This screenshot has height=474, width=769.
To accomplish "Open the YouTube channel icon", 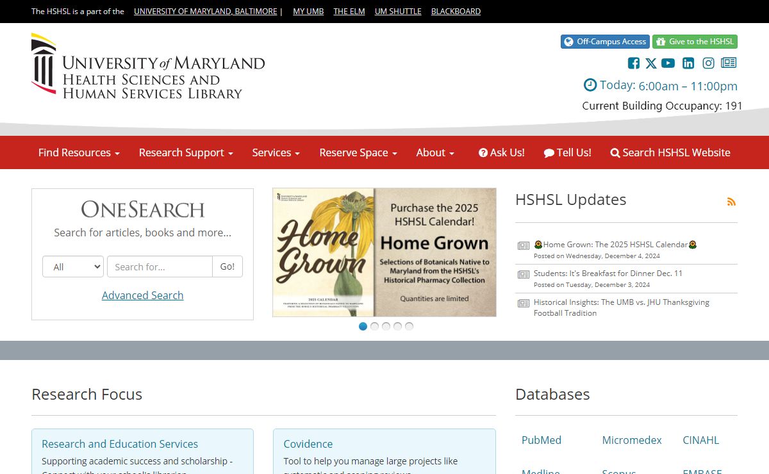I will tap(668, 63).
